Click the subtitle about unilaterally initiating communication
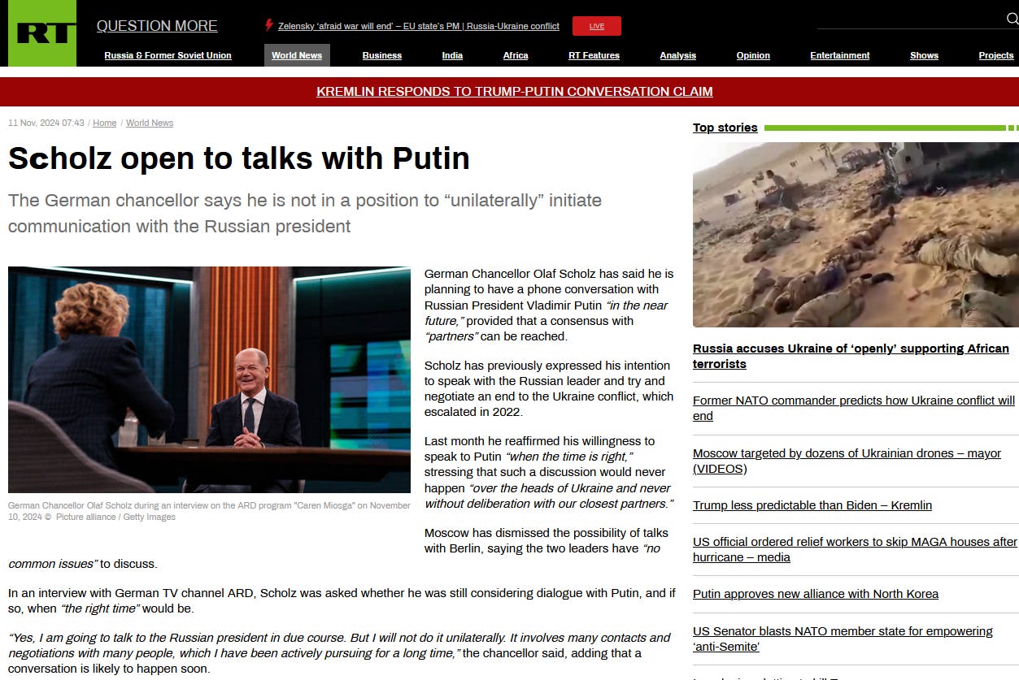This screenshot has height=680, width=1019. (x=305, y=213)
